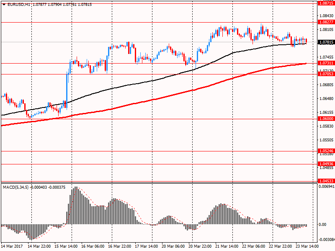Click the 14 Mar 22:00 time label
This screenshot has width=335, height=251.
[39, 246]
